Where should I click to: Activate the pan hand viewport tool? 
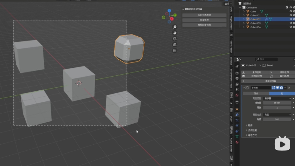pos(175,33)
